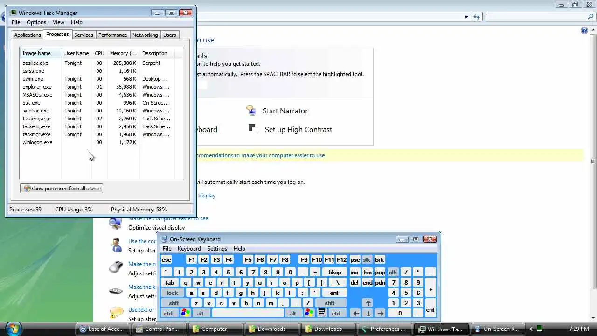Click the Start Narrator icon
This screenshot has width=597, height=336.
tap(252, 111)
